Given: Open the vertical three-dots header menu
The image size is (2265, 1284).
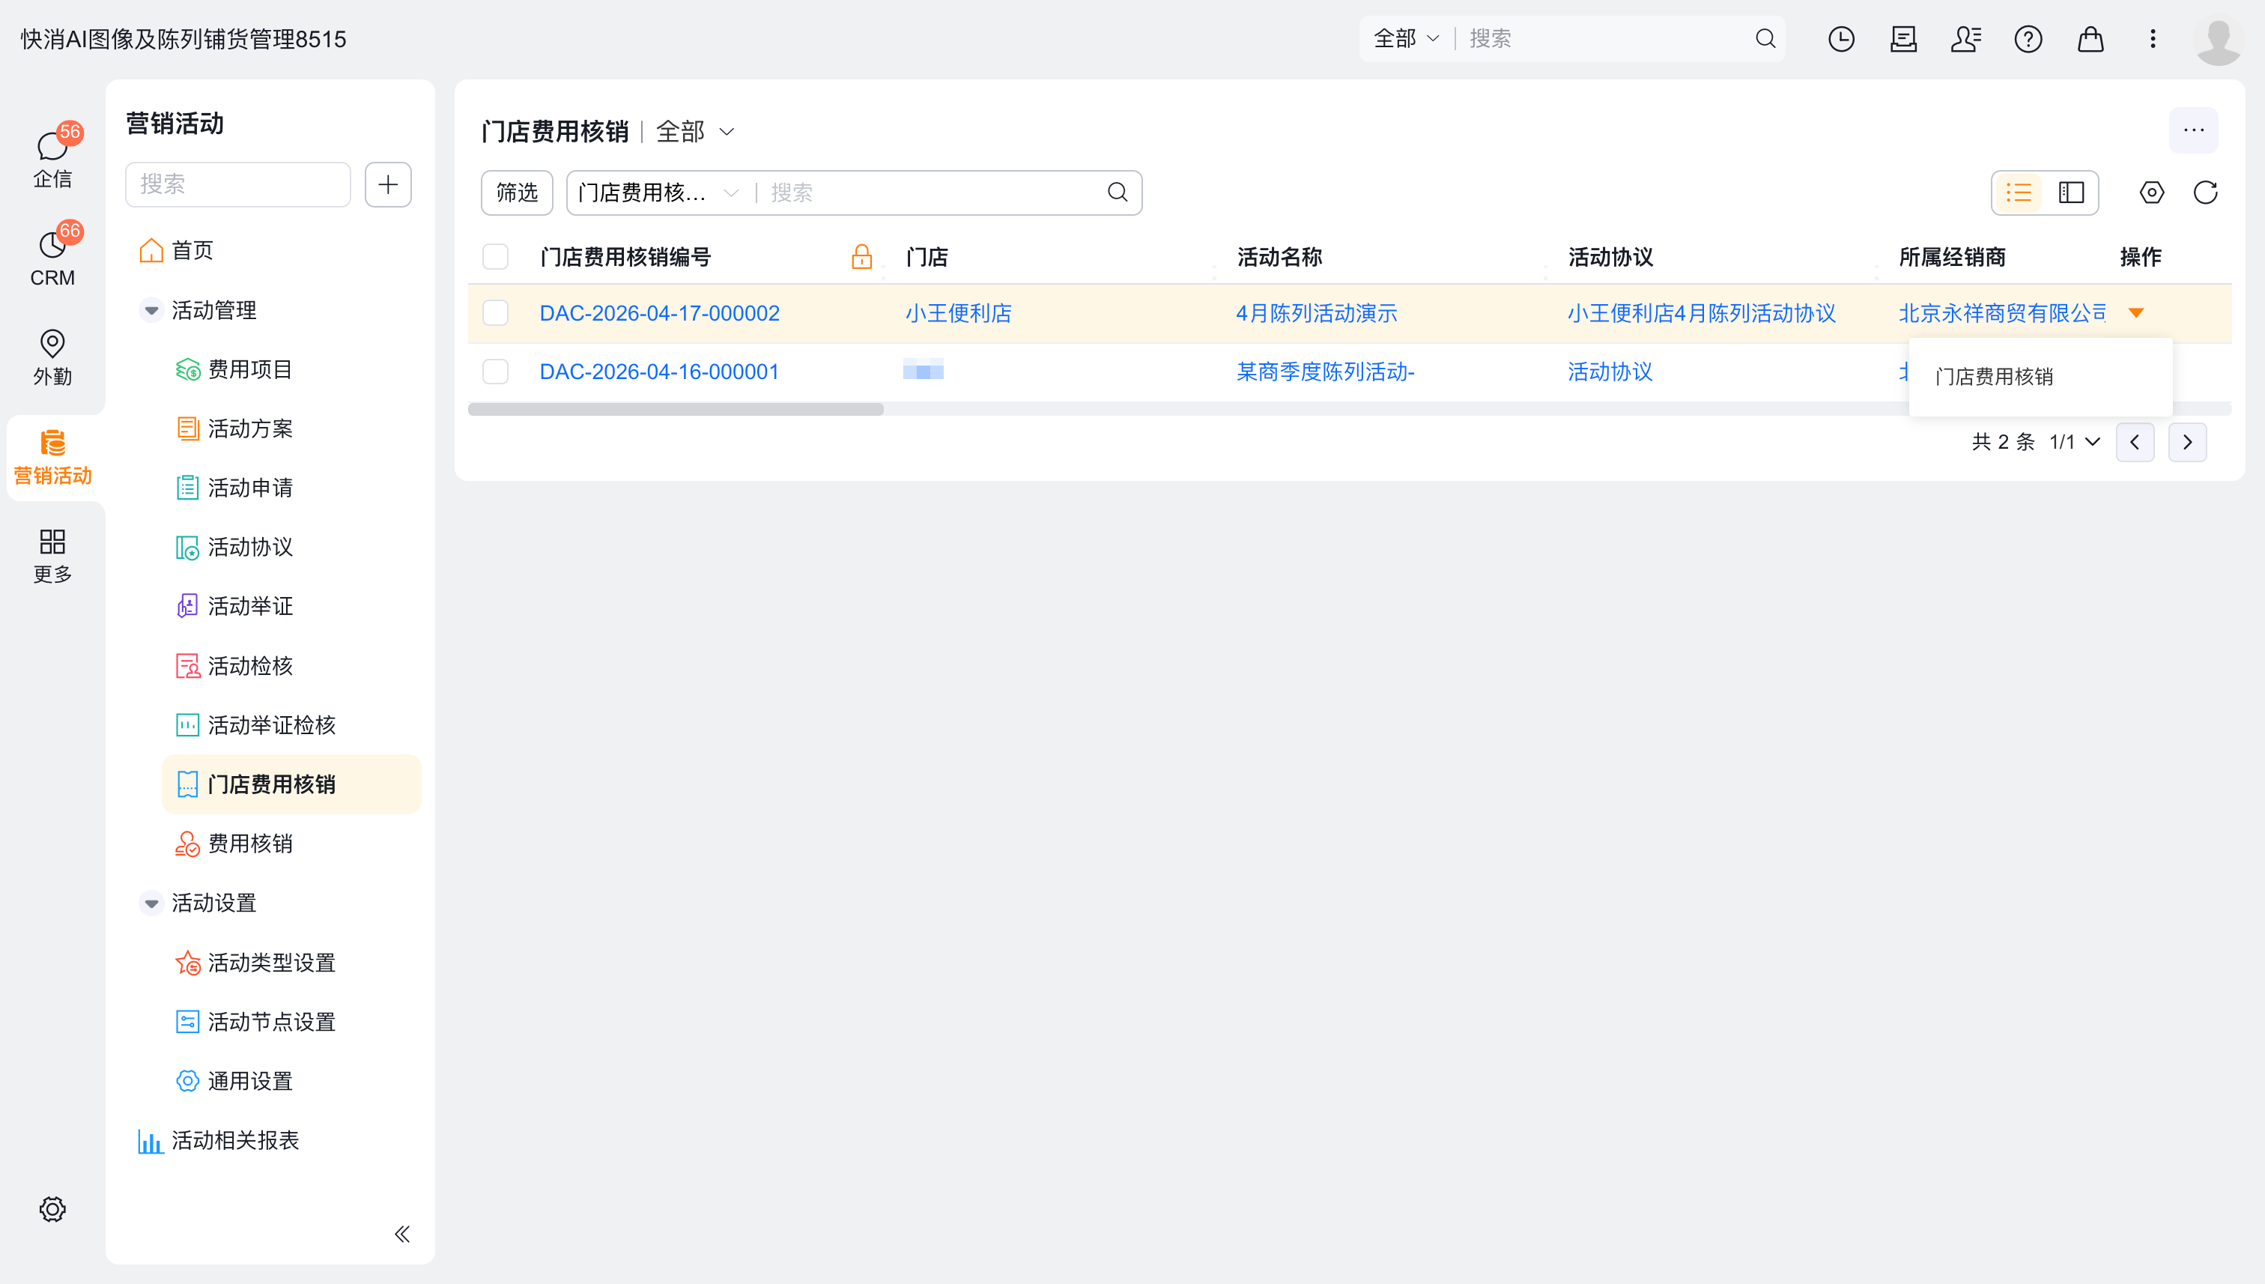Looking at the screenshot, I should click(x=2152, y=39).
